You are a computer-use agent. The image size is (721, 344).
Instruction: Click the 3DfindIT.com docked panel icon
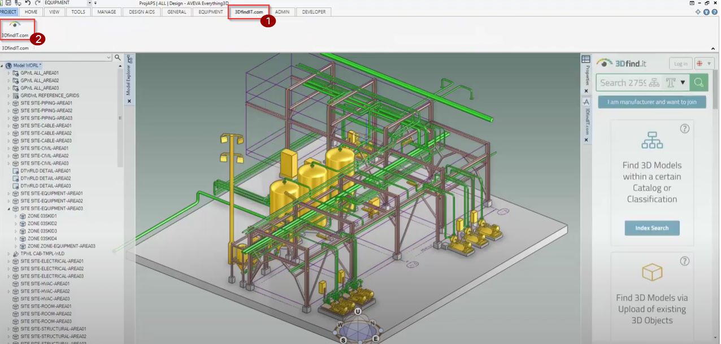tap(586, 102)
